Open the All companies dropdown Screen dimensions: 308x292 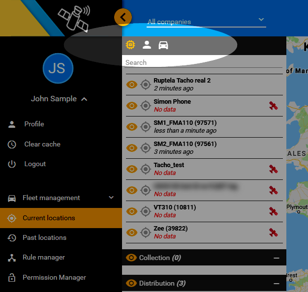tap(206, 21)
